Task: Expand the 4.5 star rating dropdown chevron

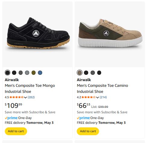Action: tap(26, 97)
